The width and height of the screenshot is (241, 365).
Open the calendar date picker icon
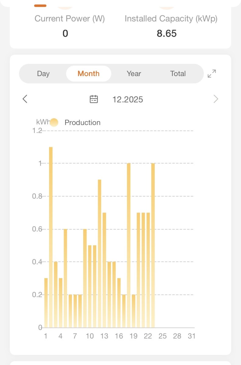coord(94,99)
